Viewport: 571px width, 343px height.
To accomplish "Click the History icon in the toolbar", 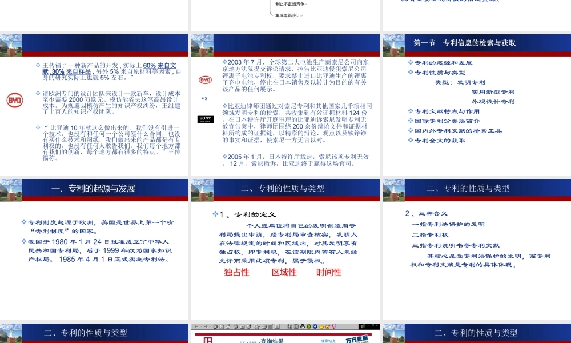I will pyautogui.click(x=248, y=326).
